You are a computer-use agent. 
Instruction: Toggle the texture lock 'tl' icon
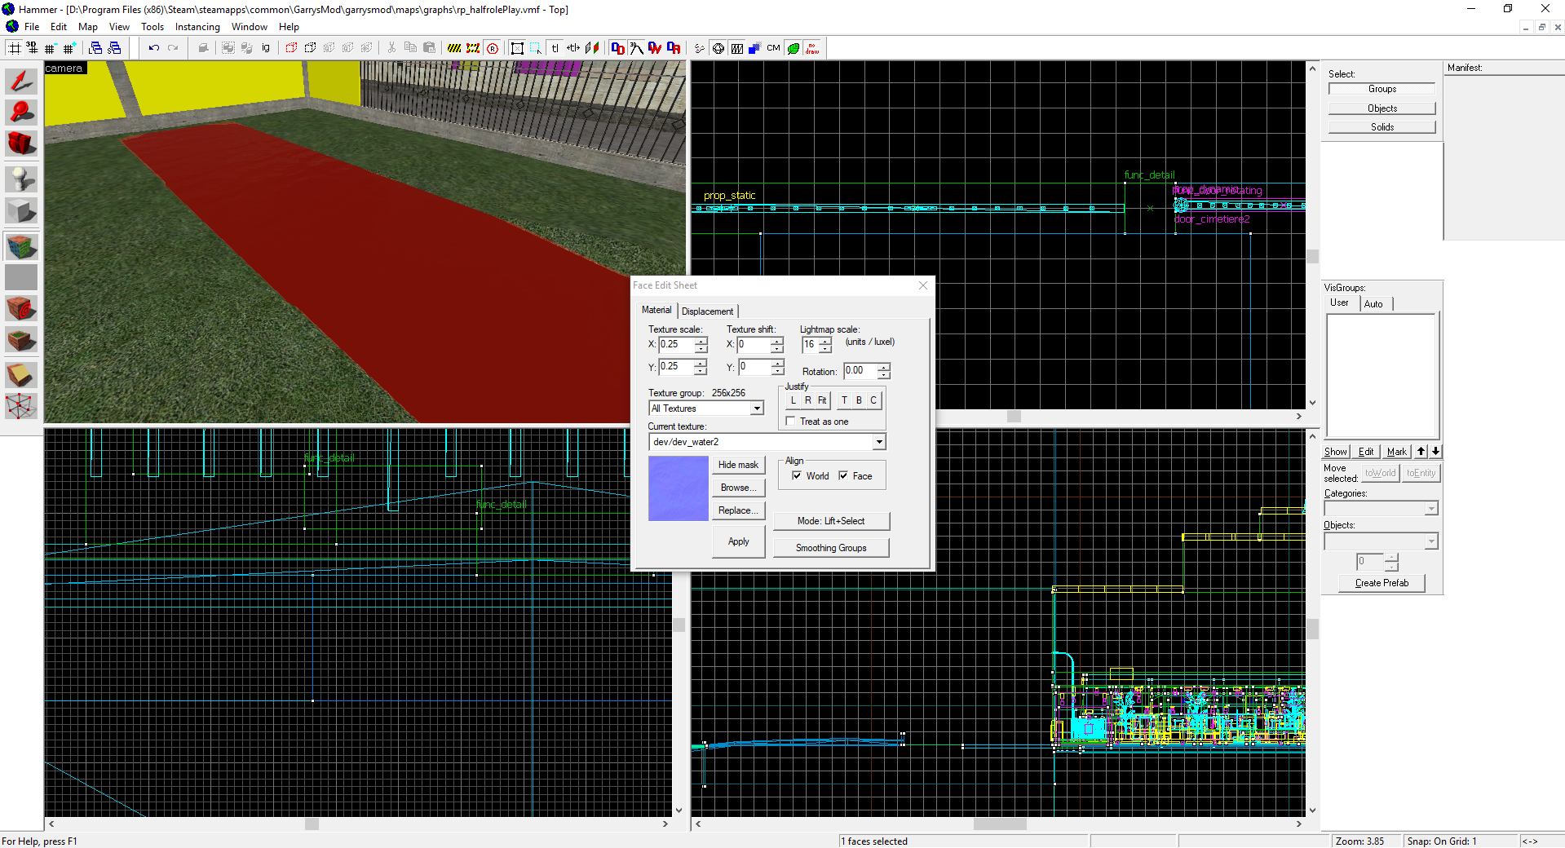click(555, 48)
